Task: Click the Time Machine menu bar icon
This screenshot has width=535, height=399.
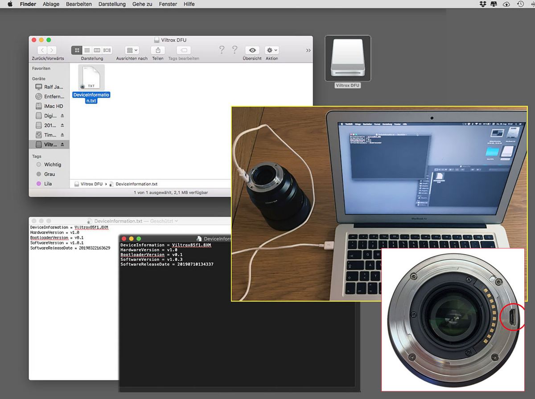Action: pyautogui.click(x=520, y=4)
